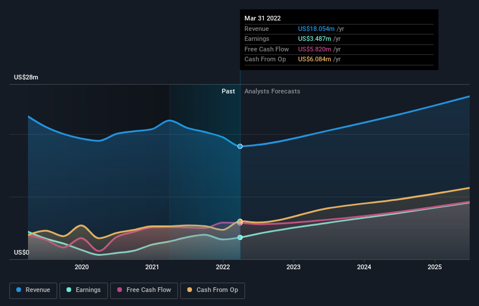This screenshot has height=306, width=479.
Task: Click the blue Revenue data point marker
Action: tap(240, 147)
